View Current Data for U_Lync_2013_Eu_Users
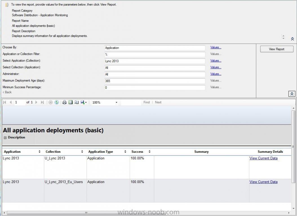 (x=263, y=182)
